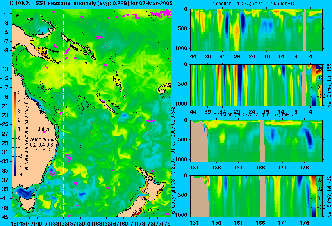Click the main SST anomaly map panel
Viewport: 332px width, 226px height.
(91, 113)
